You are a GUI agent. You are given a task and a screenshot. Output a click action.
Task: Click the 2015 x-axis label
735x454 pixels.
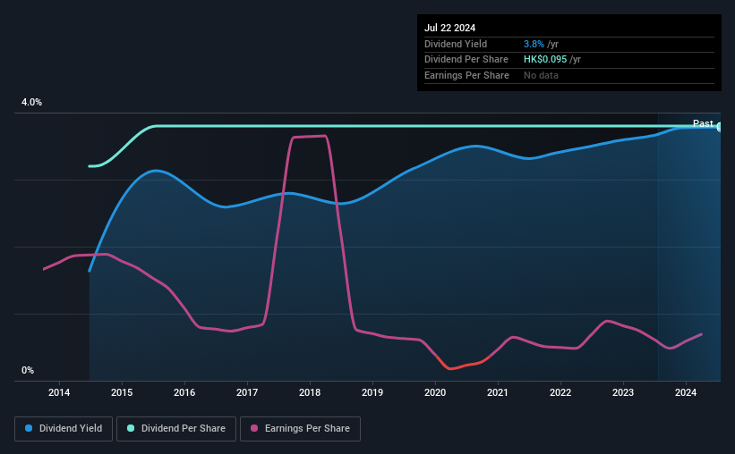(x=122, y=392)
